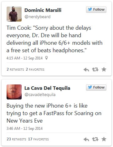Open La Cava Del Tequila name link
The width and height of the screenshot is (113, 147).
coord(47,88)
